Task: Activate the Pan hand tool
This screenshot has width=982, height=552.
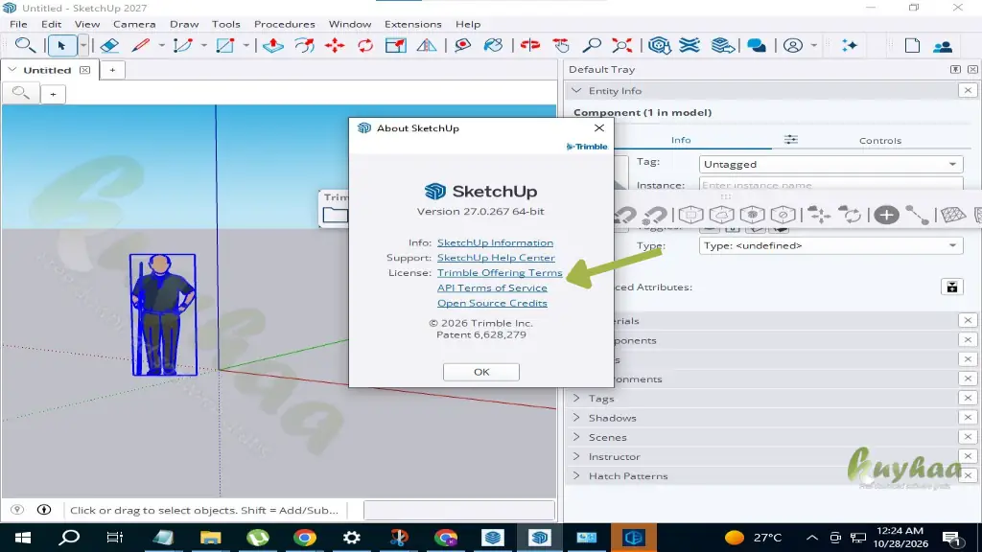Action: click(x=560, y=45)
